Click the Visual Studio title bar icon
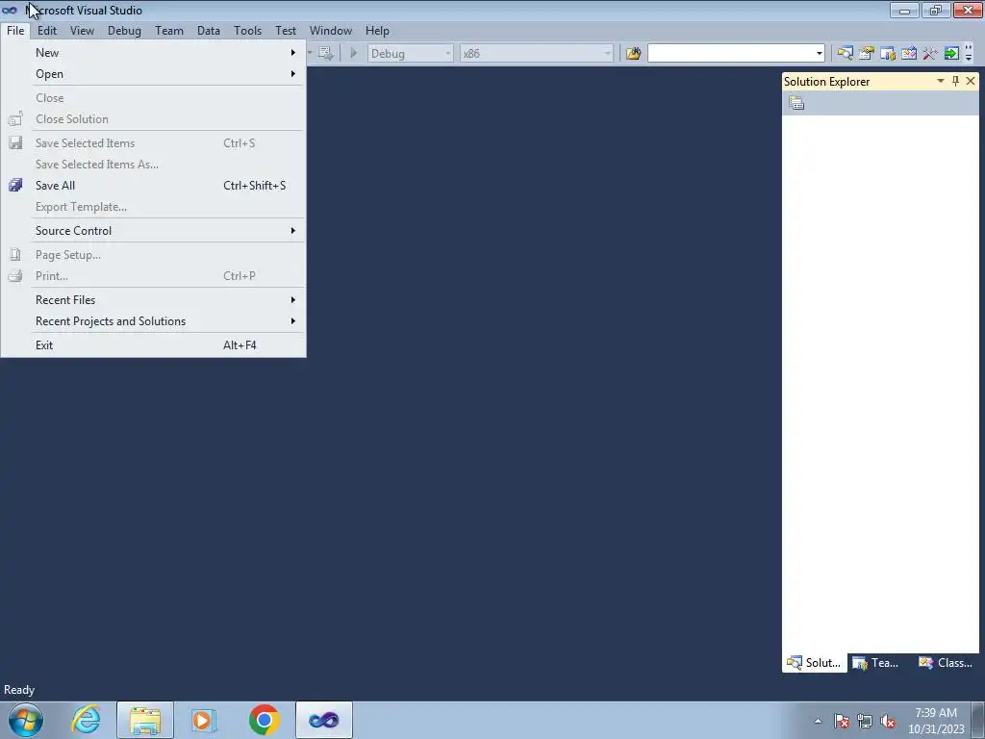Screen dimensions: 985x739 tap(10, 10)
